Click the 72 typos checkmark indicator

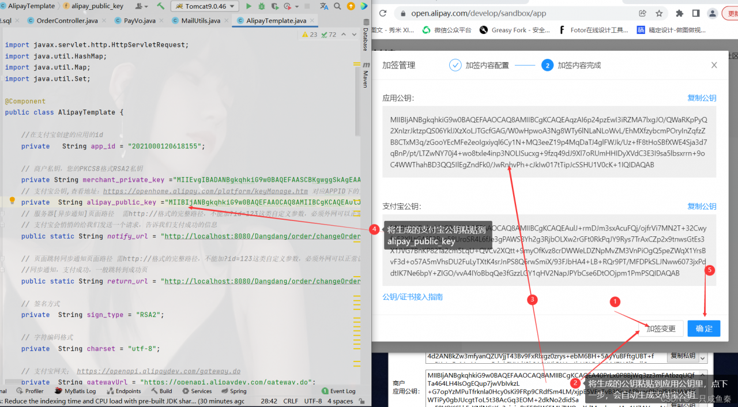tap(329, 35)
